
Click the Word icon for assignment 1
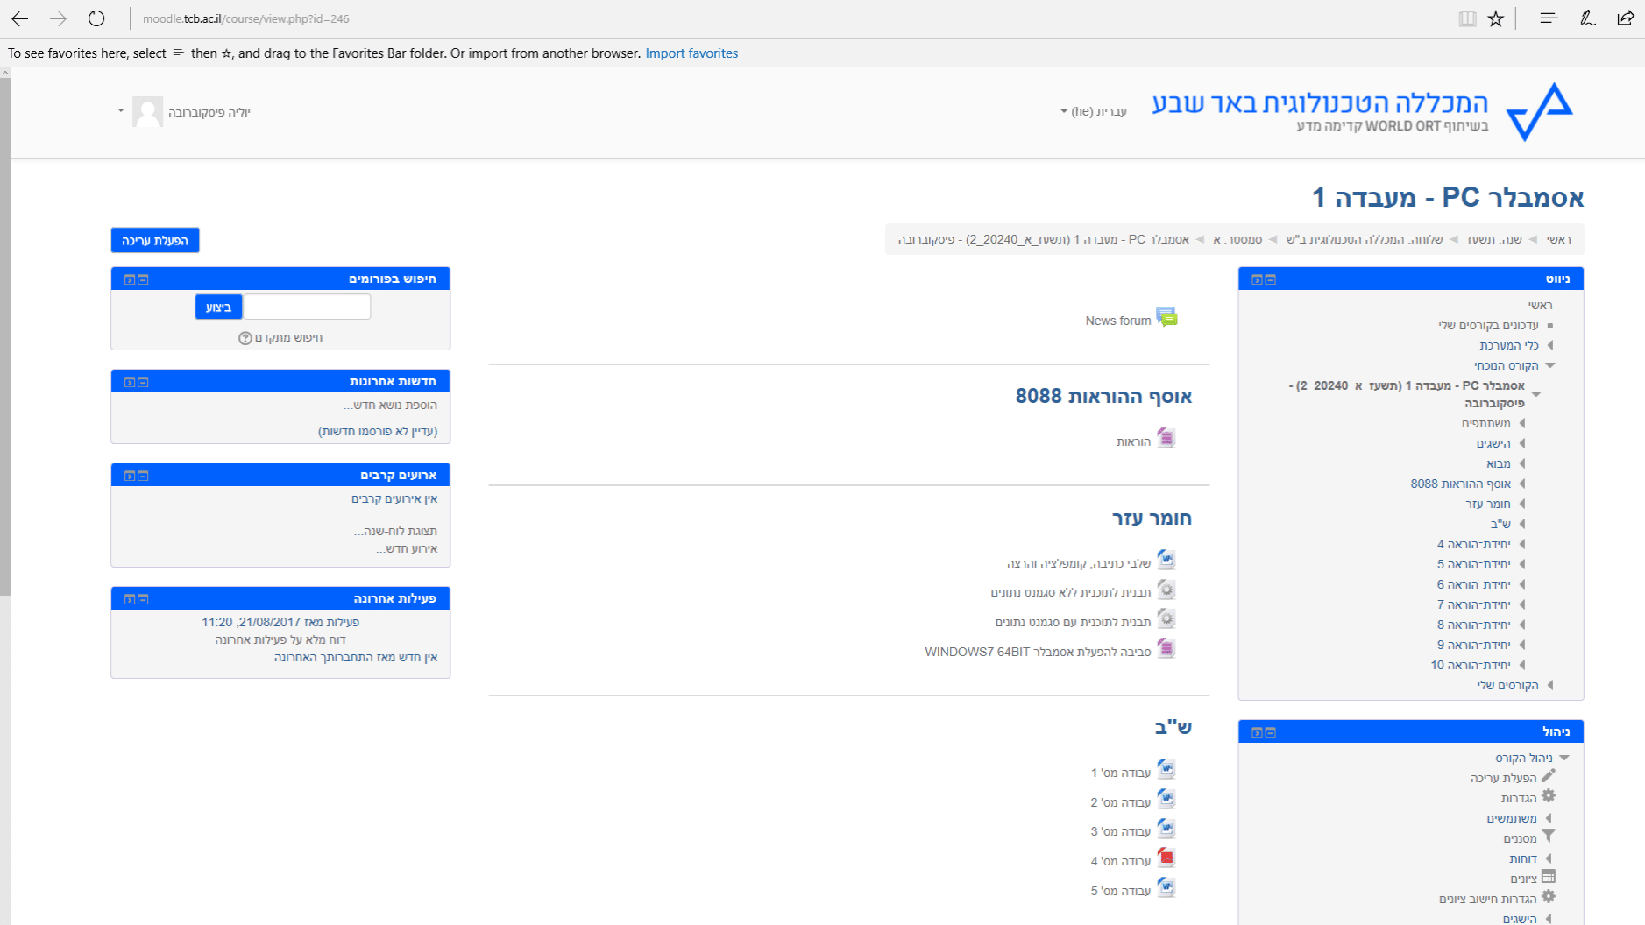coord(1166,769)
